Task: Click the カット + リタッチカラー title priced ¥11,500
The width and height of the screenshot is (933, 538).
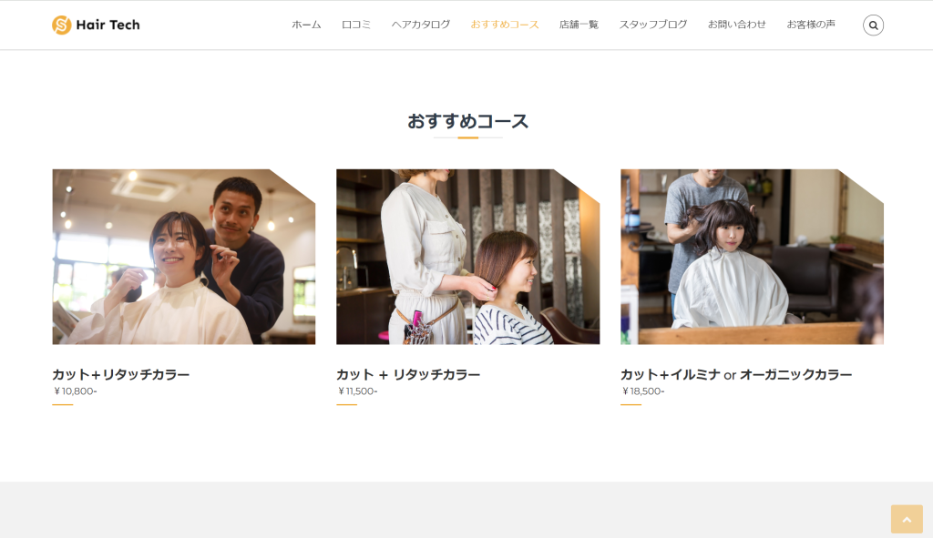Action: (x=408, y=374)
